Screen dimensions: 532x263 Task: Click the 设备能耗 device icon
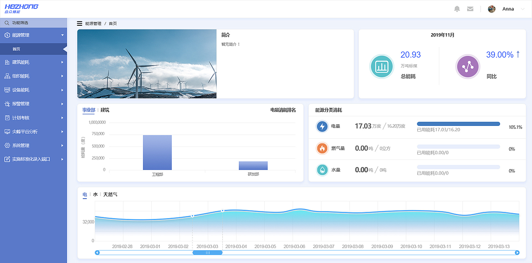[x=7, y=90]
